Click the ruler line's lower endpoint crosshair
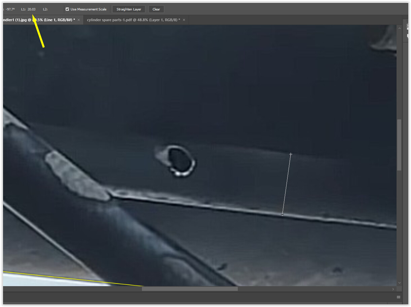Screen dimensions: 411x307 [x=282, y=214]
